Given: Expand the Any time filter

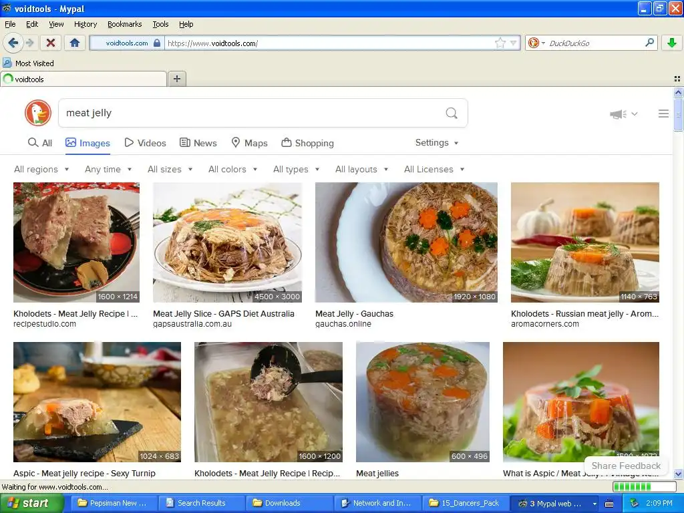Looking at the screenshot, I should click(x=108, y=169).
